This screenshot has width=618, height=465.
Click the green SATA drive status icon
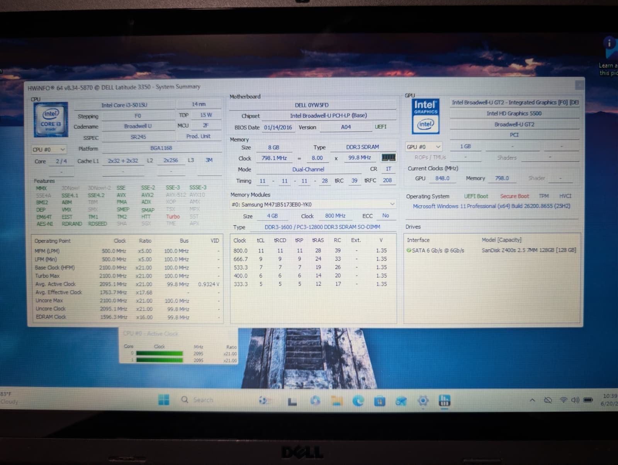pos(409,250)
